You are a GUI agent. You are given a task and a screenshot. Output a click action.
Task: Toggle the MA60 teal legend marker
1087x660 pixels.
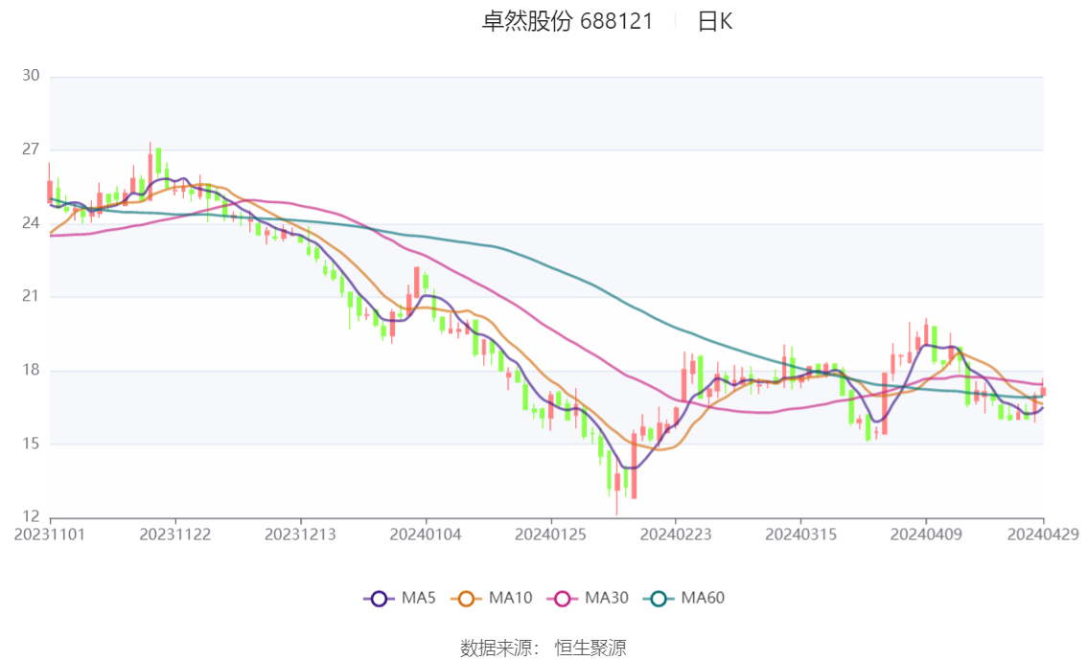[659, 599]
